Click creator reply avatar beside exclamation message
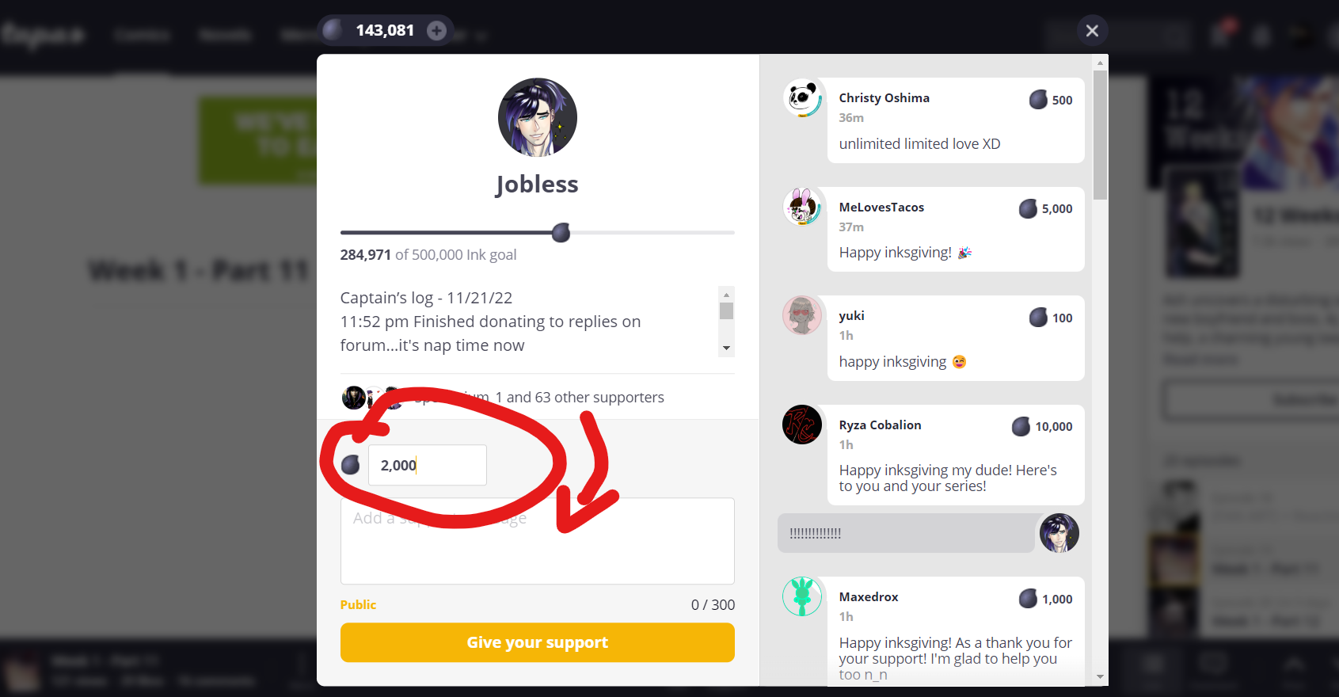The image size is (1339, 697). point(1059,533)
